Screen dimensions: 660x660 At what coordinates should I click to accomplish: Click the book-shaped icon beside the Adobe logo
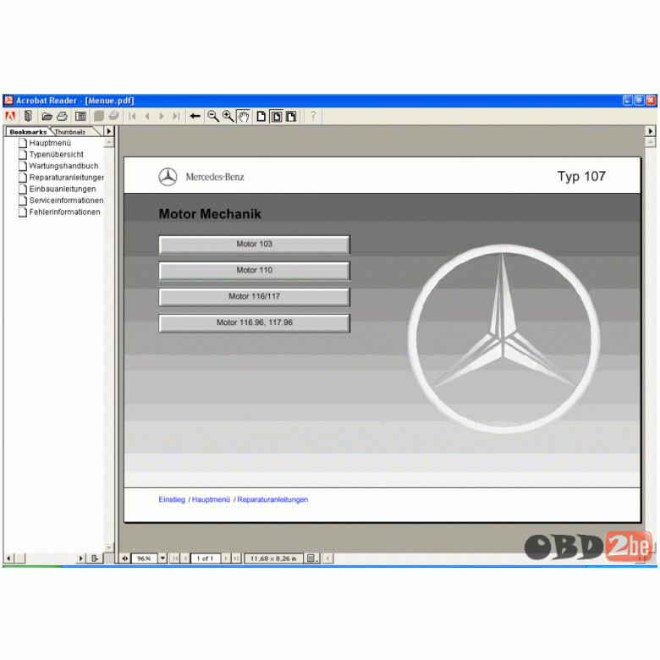click(x=28, y=116)
